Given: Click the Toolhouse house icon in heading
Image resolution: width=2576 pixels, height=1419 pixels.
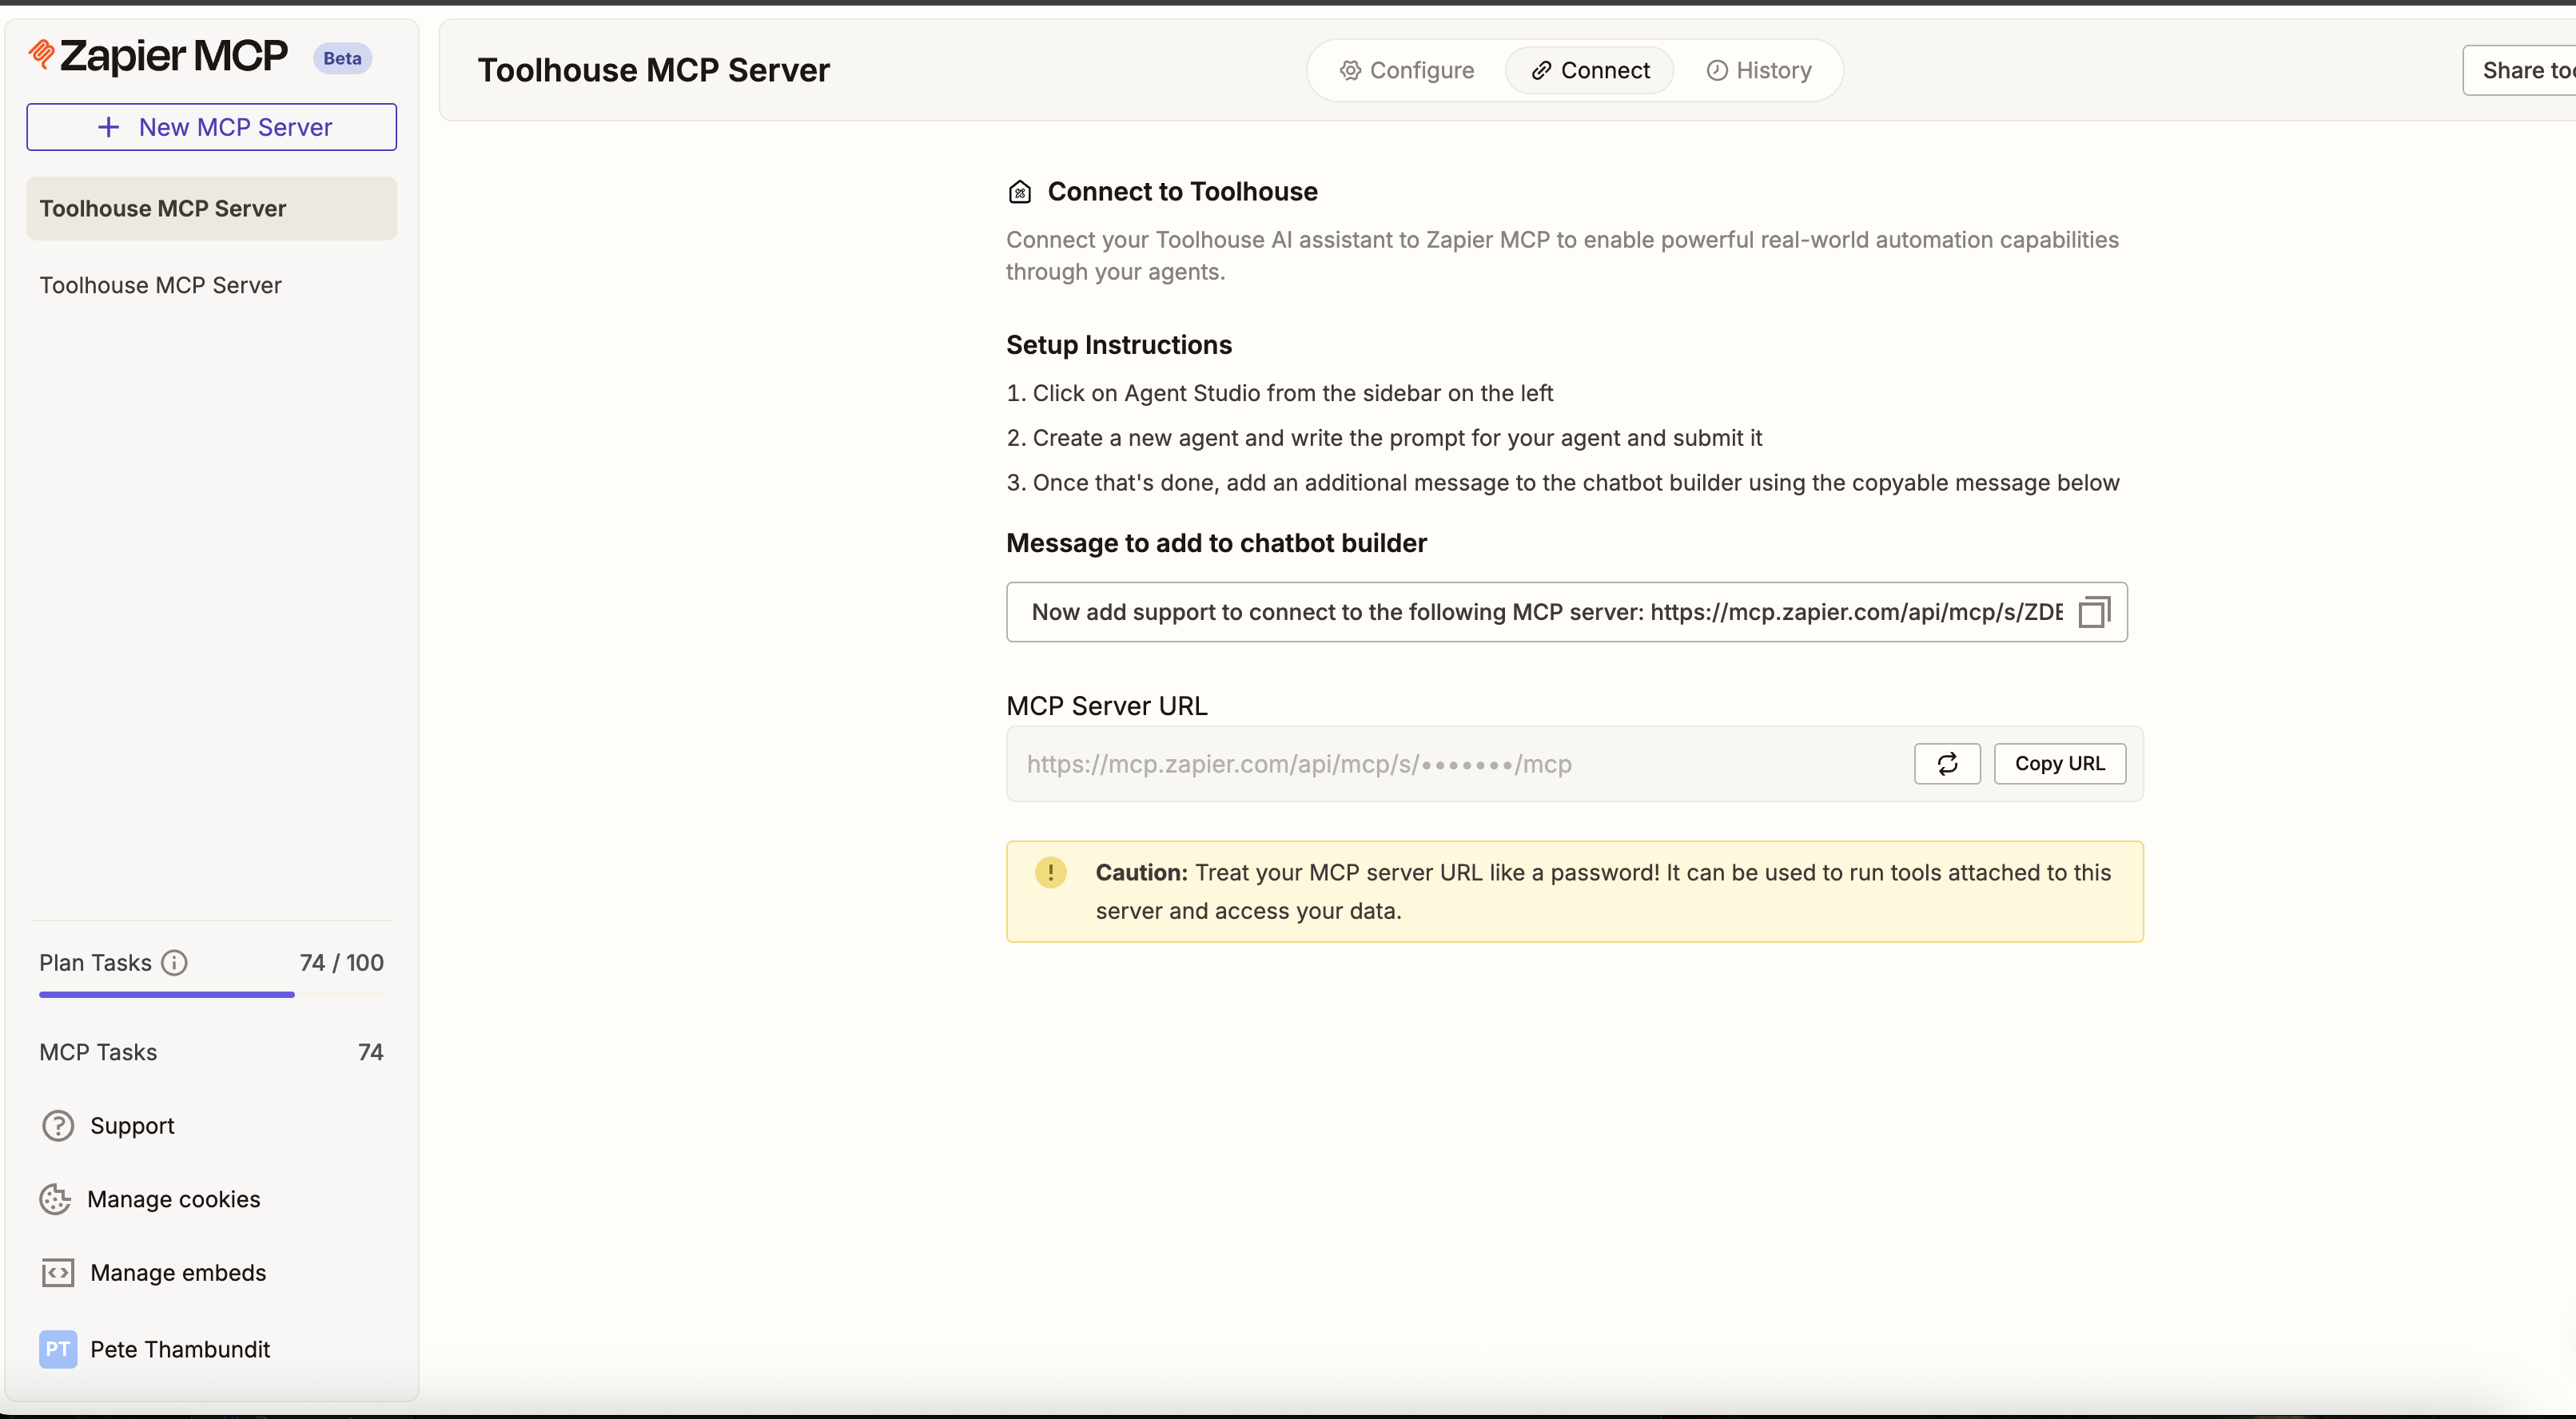Looking at the screenshot, I should (x=1019, y=192).
